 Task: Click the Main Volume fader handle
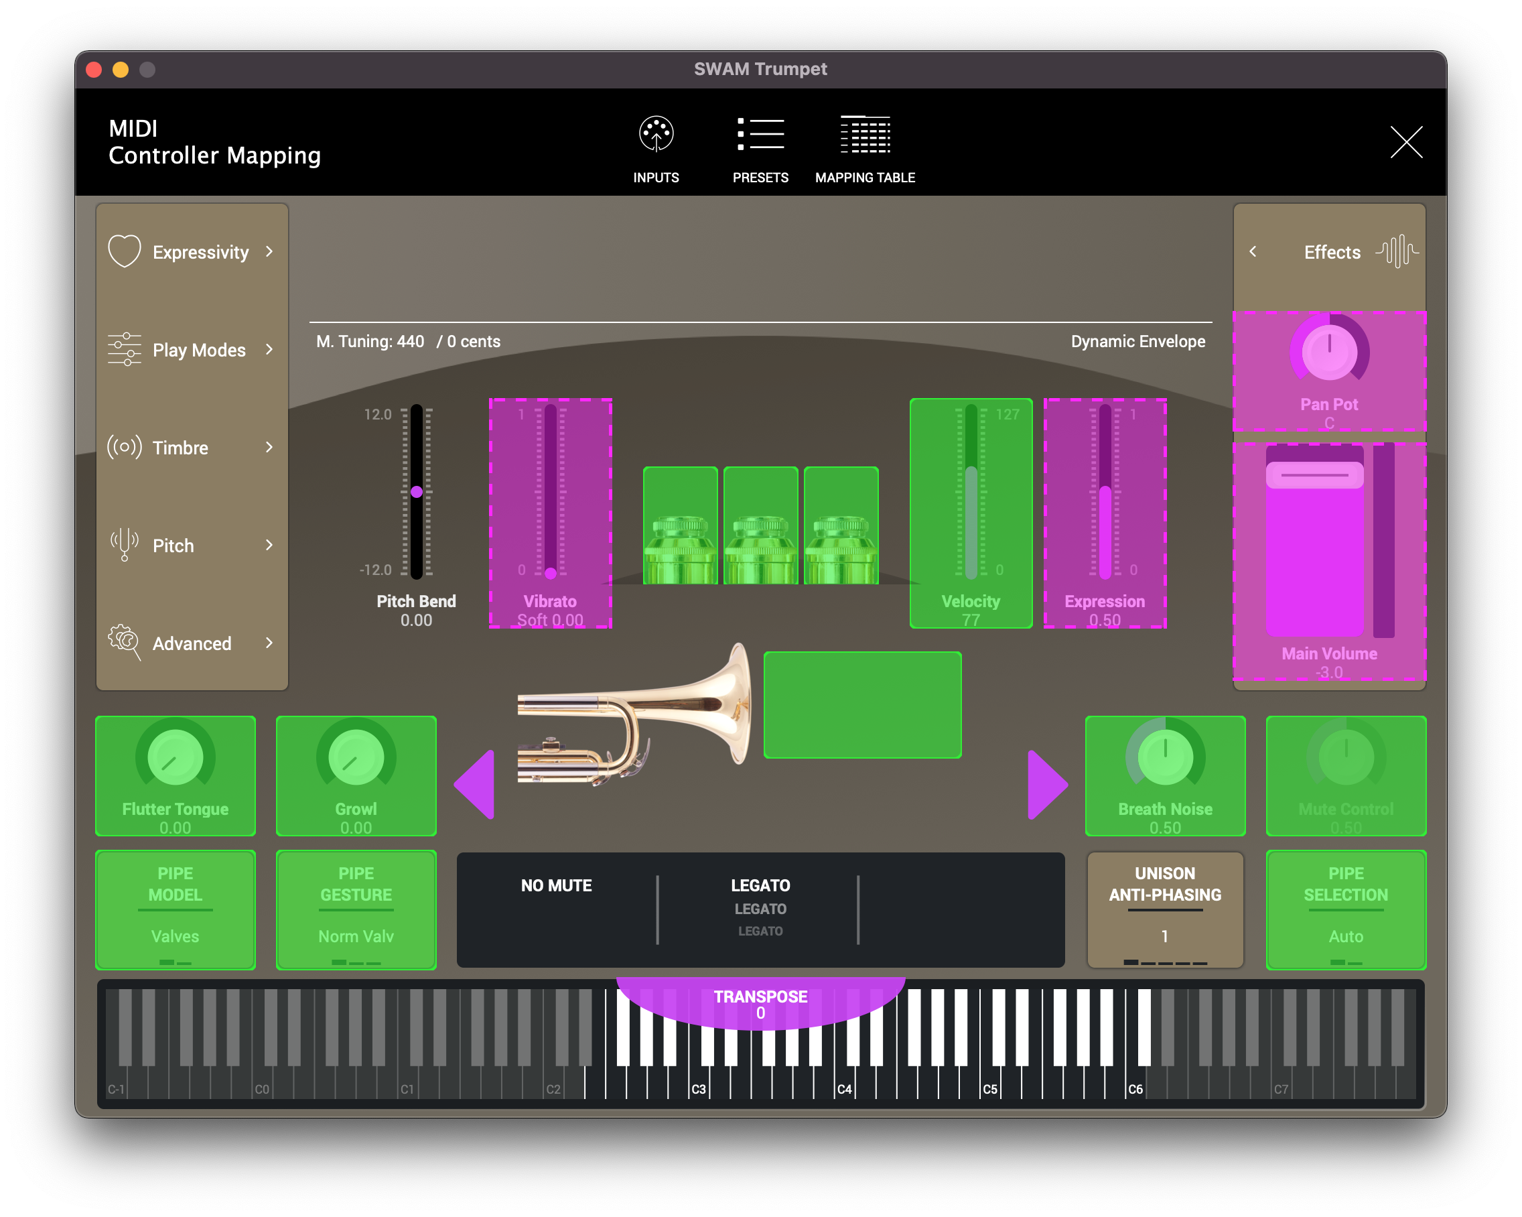pos(1314,475)
